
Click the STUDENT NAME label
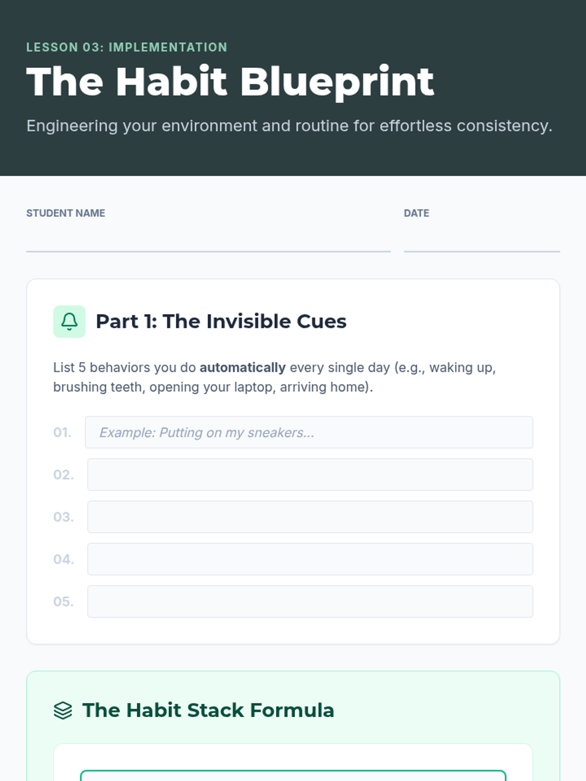(66, 213)
